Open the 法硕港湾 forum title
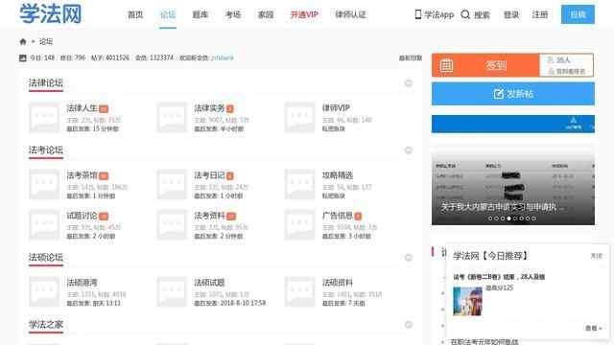Screen dimensions: 614x345 [x=82, y=283]
